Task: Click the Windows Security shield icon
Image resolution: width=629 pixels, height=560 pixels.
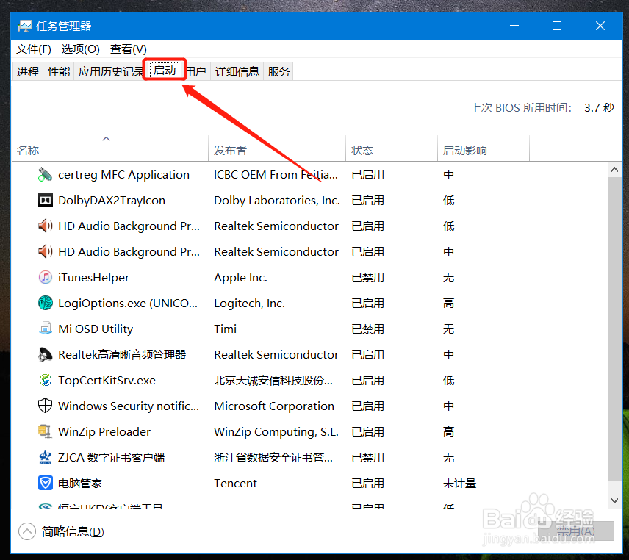Action: click(x=46, y=406)
